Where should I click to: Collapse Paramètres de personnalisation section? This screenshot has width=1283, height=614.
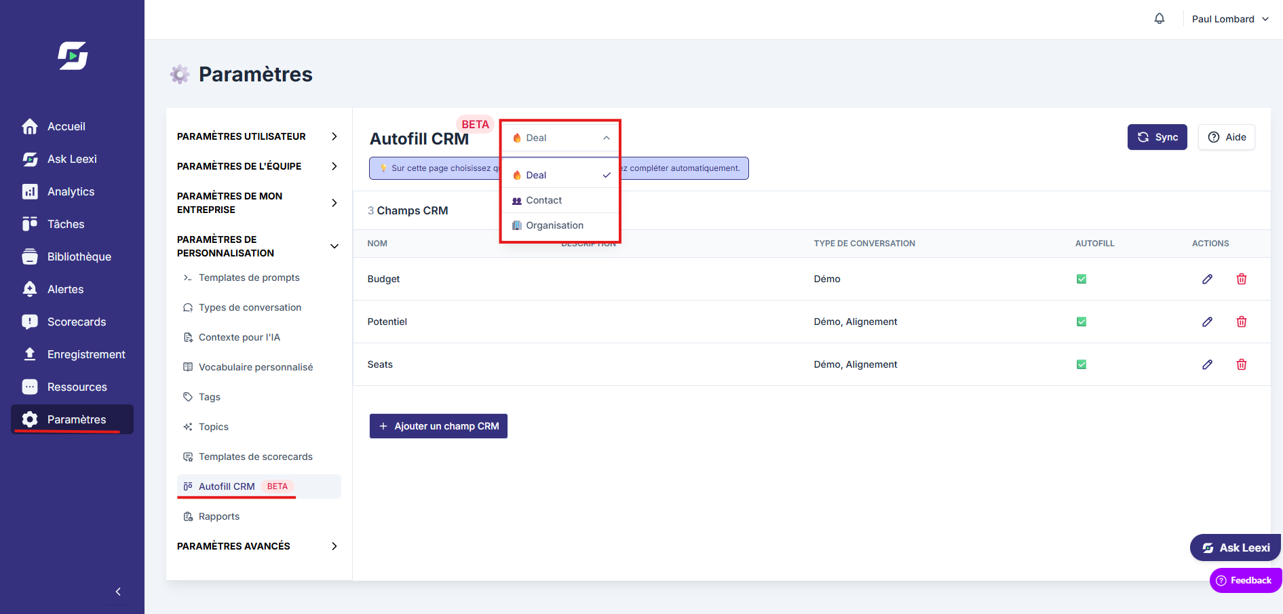[x=258, y=246]
